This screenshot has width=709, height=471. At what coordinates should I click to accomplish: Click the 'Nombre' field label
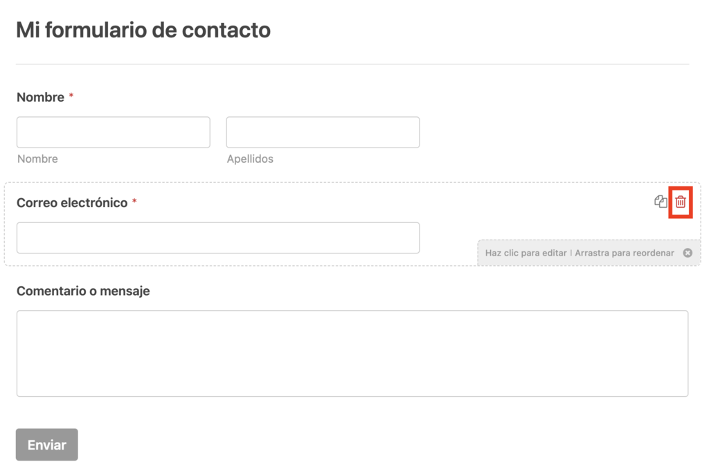(x=39, y=97)
